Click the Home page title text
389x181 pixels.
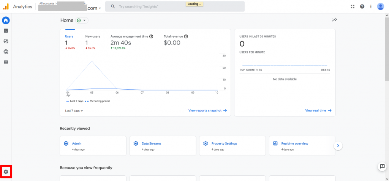point(67,20)
